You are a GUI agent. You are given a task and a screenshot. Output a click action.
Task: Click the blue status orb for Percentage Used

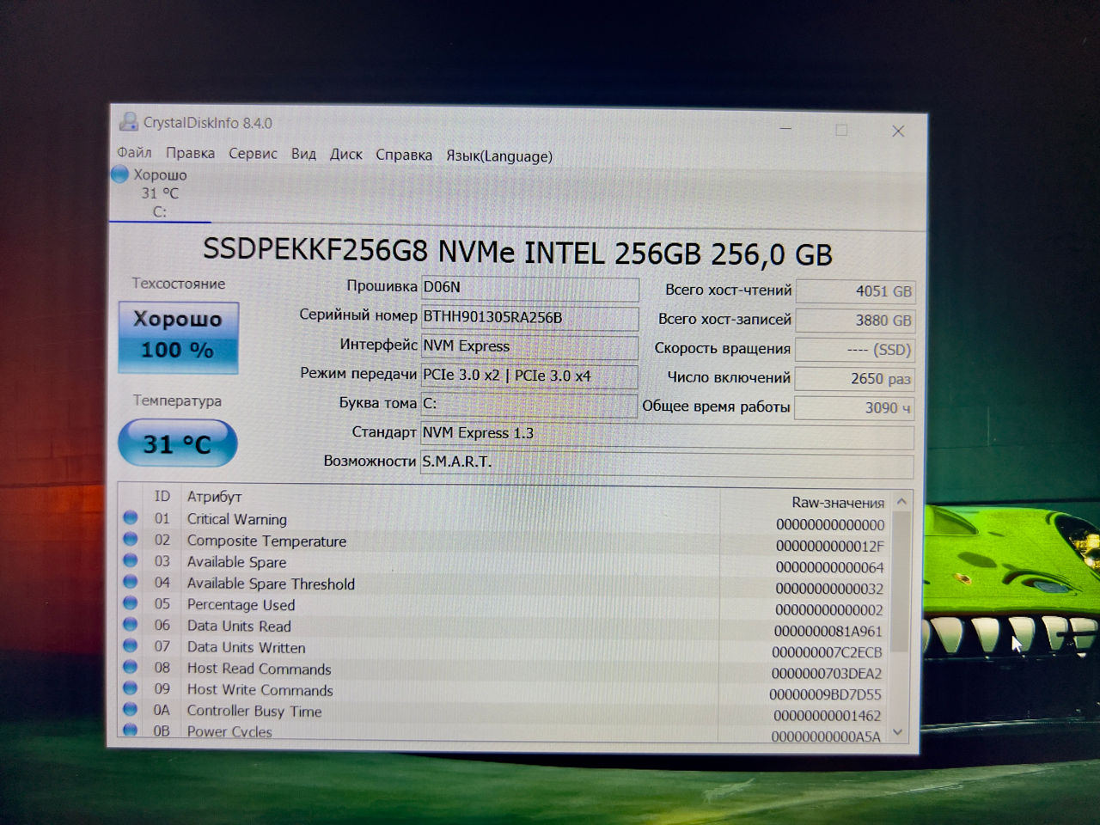131,603
